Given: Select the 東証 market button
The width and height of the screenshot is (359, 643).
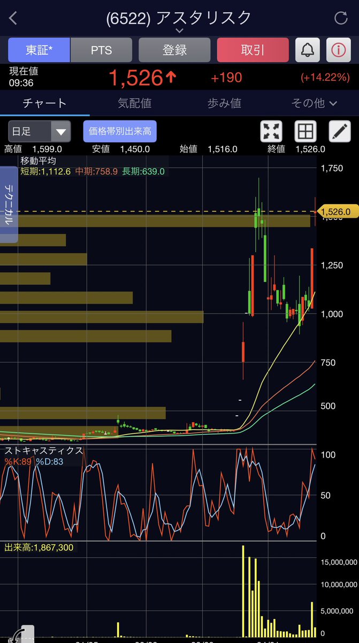Looking at the screenshot, I should click(x=39, y=50).
